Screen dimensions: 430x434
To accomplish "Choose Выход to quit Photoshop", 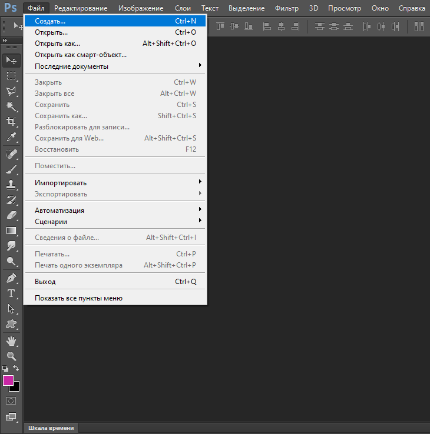I will (115, 282).
